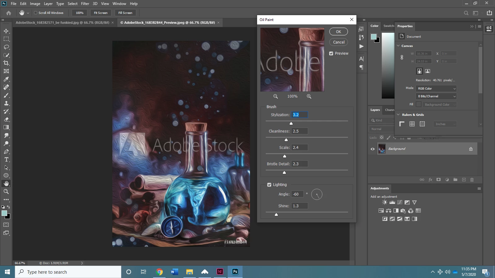The width and height of the screenshot is (495, 278).
Task: Select landscape canvas orientation
Action: [x=428, y=71]
